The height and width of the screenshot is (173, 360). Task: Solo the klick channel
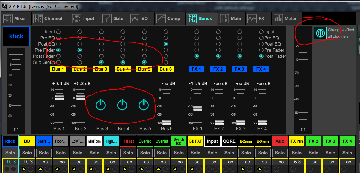tap(10, 153)
